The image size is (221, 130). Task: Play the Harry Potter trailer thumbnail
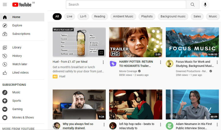click(x=136, y=42)
